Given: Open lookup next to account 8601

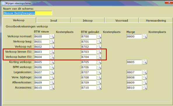Looking at the screenshot, I should [x=52, y=42].
